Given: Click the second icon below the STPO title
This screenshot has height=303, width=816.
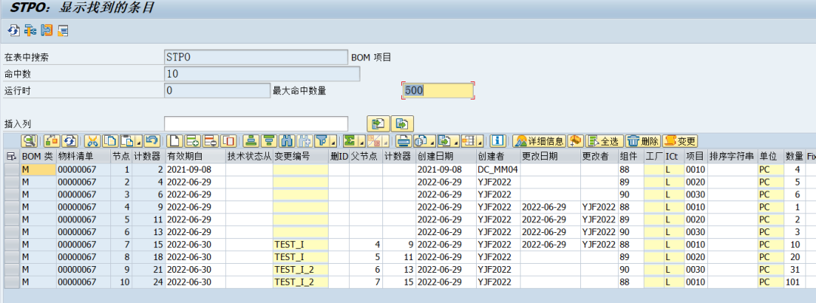Looking at the screenshot, I should coord(30,30).
